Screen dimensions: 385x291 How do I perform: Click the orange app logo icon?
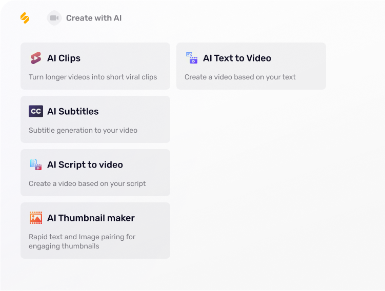(x=25, y=18)
